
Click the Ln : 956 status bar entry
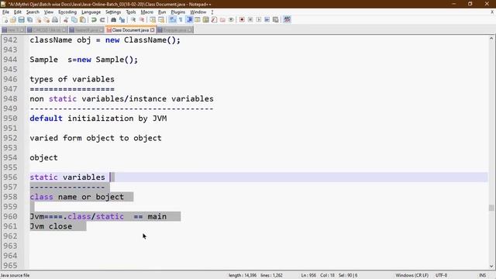click(x=308, y=275)
